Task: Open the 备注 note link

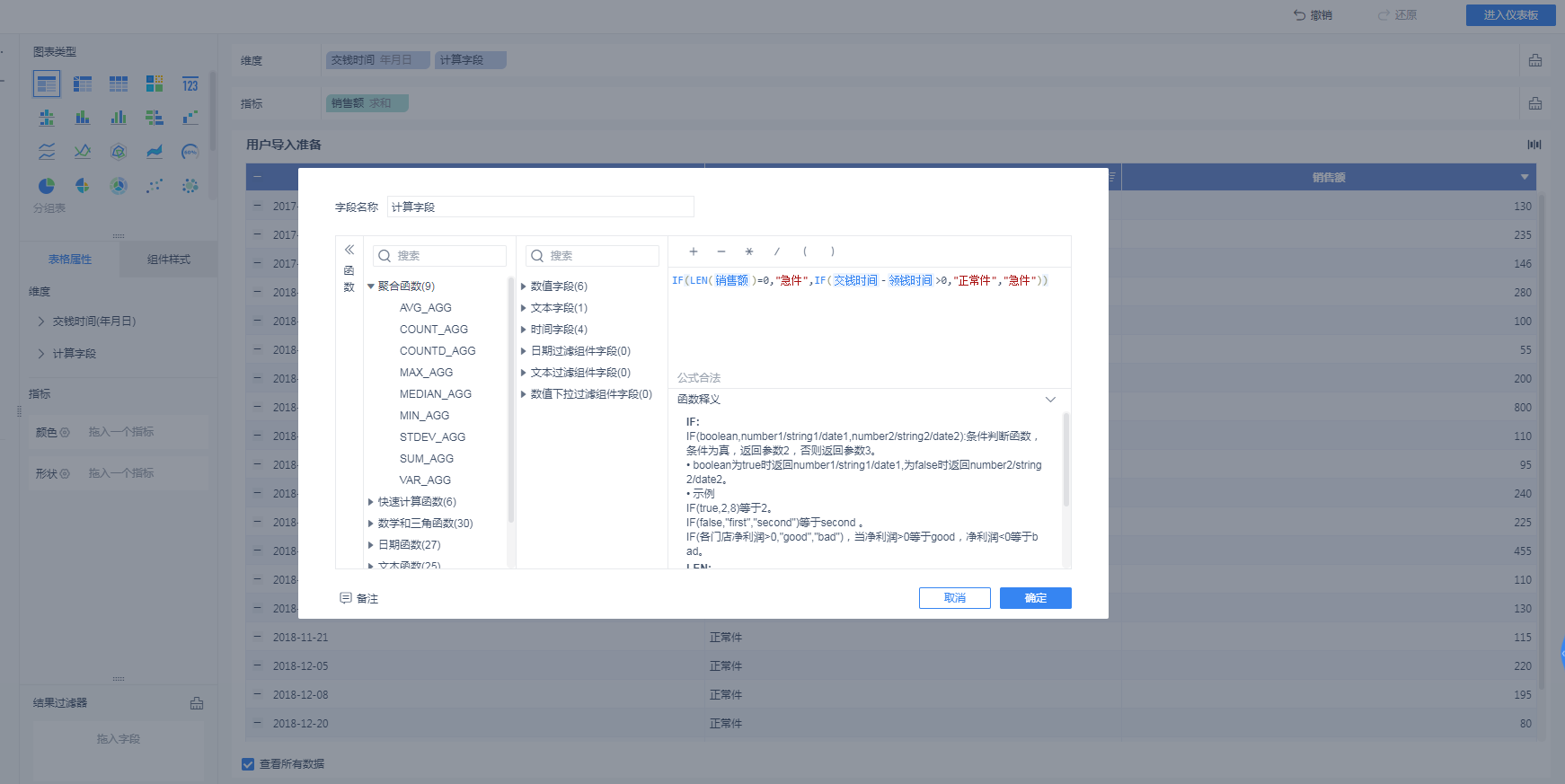Action: [x=359, y=599]
